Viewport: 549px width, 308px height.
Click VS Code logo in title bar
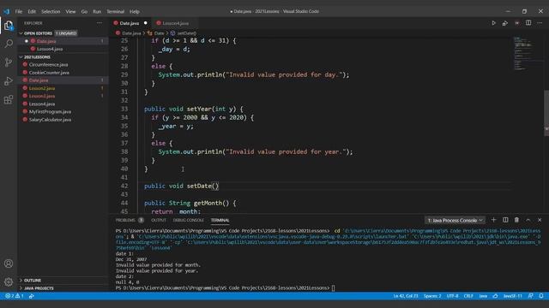click(x=7, y=11)
